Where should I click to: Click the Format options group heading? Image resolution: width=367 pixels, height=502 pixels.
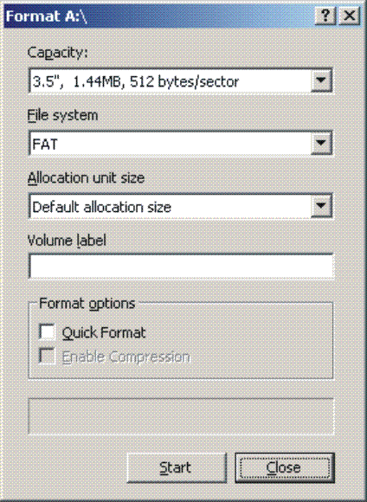point(87,303)
